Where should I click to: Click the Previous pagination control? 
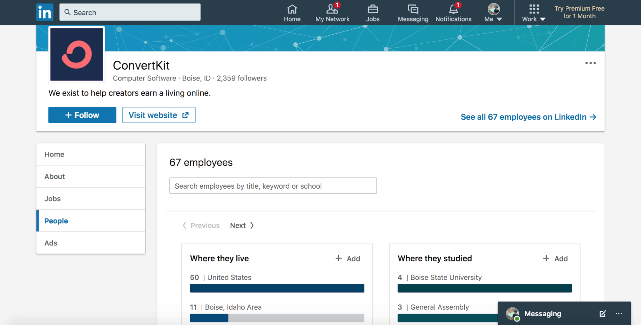pyautogui.click(x=201, y=226)
